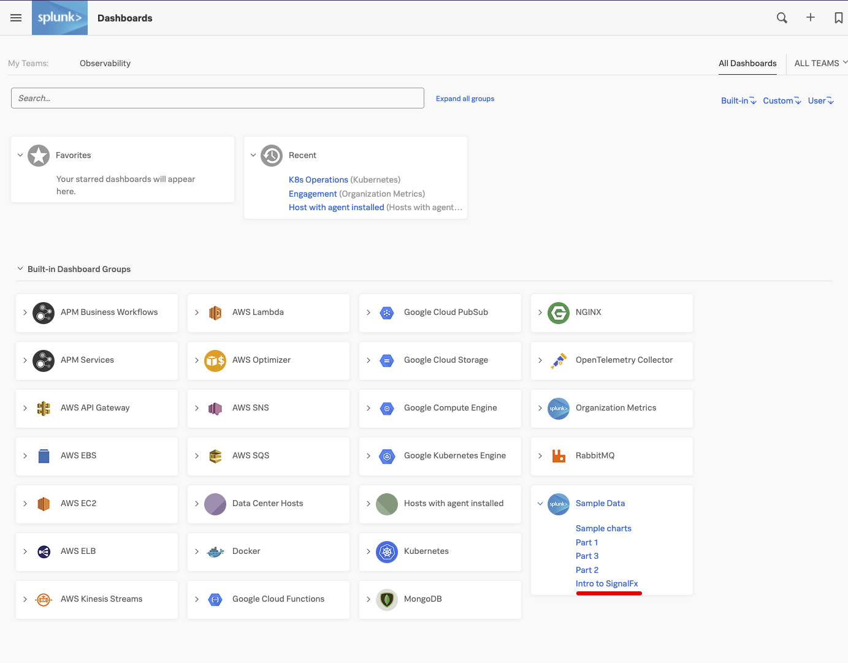Click the RabbitMQ icon

tap(559, 457)
